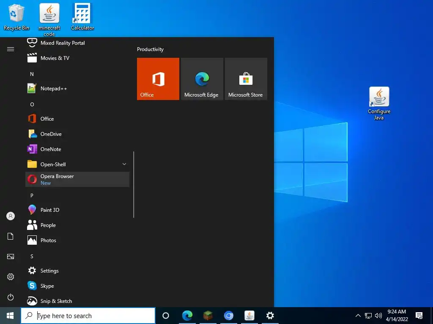This screenshot has height=324, width=433.
Task: Launch Movies & TV app
Action: [x=77, y=58]
